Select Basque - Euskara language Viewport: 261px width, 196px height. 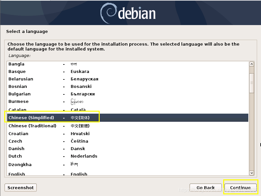tap(128, 72)
